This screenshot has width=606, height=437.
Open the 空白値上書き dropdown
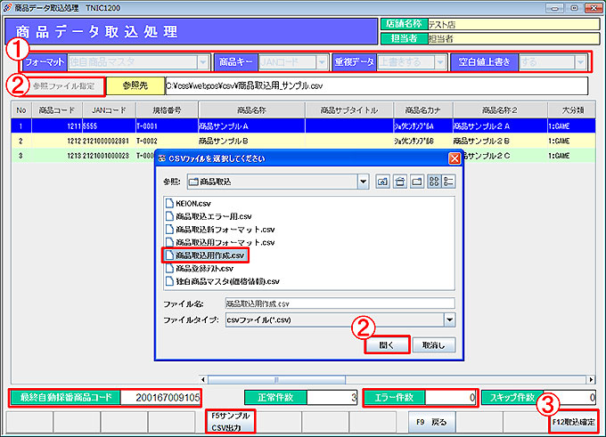tap(581, 62)
